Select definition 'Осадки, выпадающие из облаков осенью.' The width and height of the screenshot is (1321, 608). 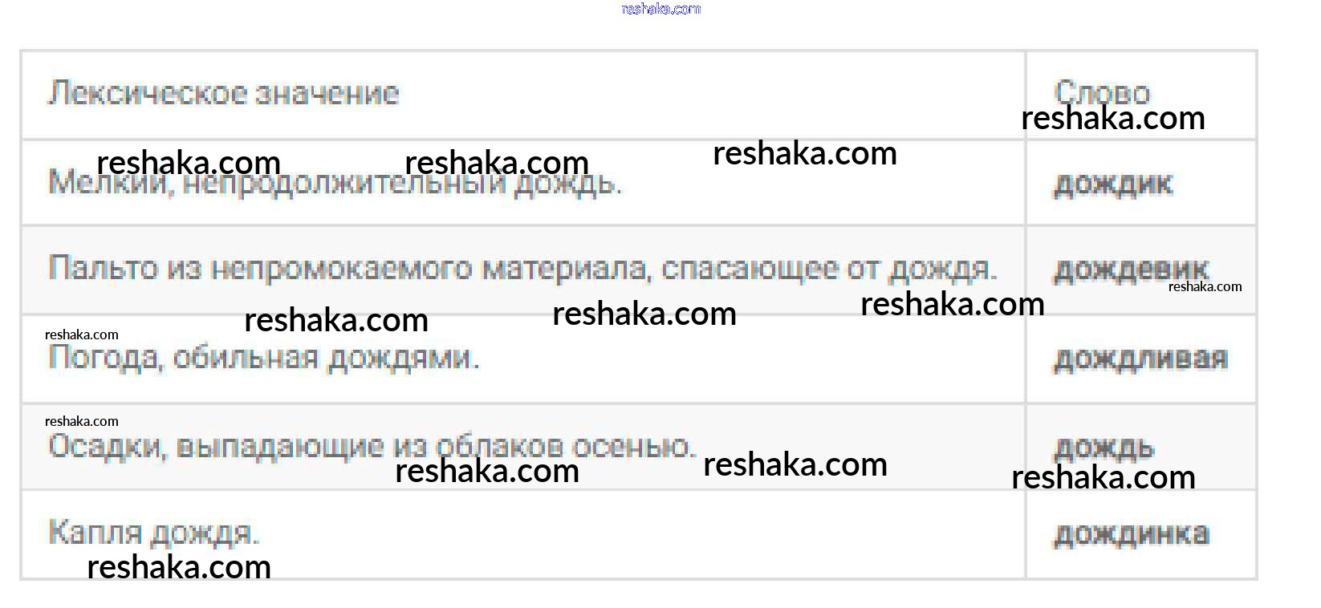pos(372,446)
